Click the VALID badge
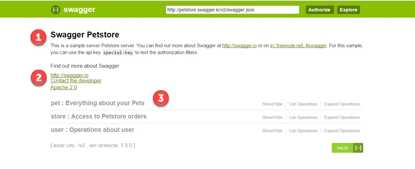The image size is (415, 169). pyautogui.click(x=342, y=148)
